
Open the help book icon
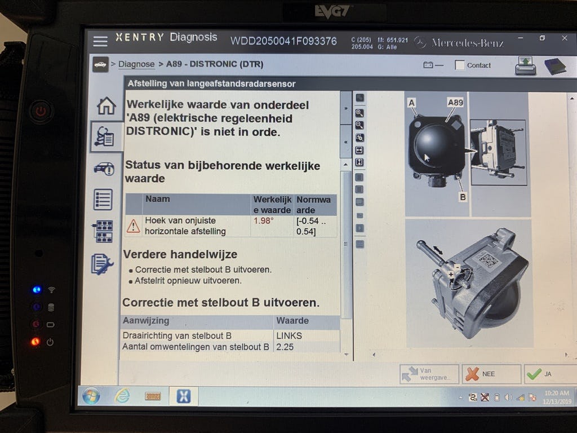tap(554, 66)
